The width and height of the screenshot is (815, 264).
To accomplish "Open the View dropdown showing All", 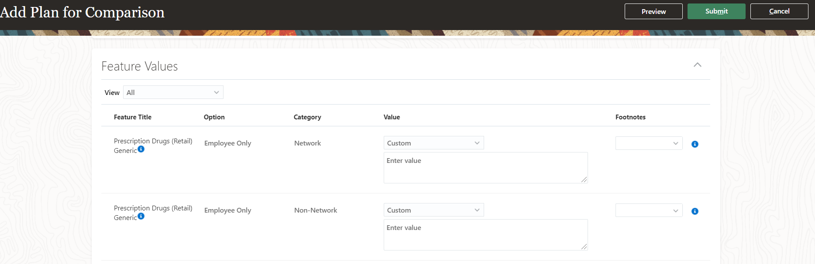I will point(173,92).
